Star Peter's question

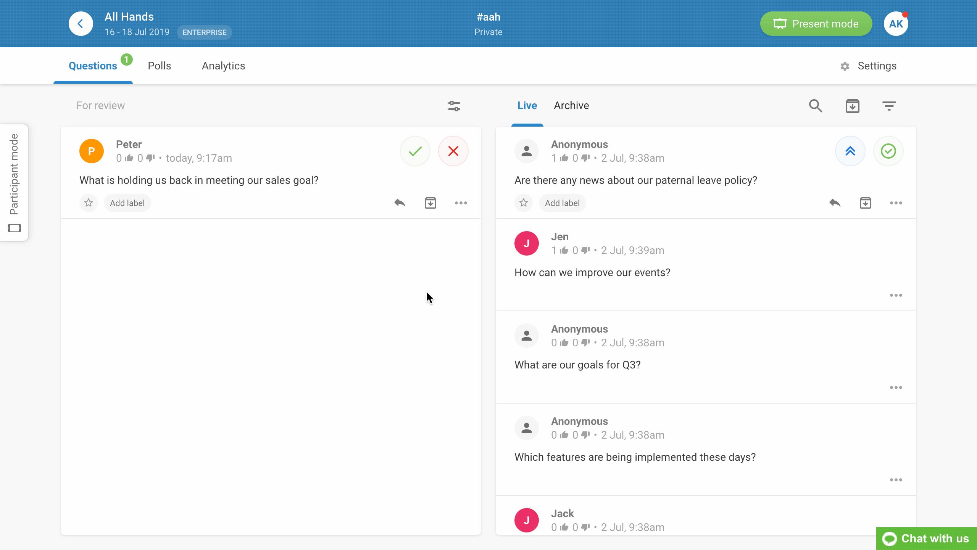pos(89,203)
